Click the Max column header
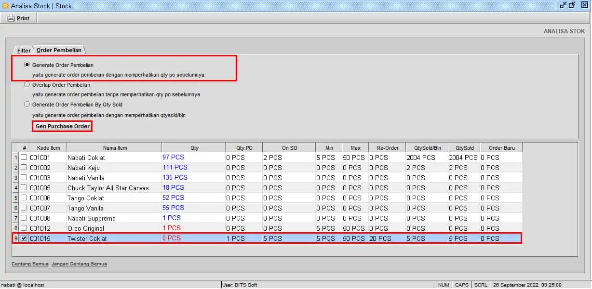Screen dimensions: 592x289 click(355, 148)
